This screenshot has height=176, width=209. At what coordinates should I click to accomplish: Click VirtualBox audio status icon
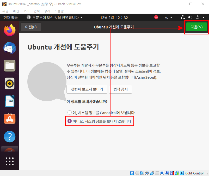(x=142, y=173)
